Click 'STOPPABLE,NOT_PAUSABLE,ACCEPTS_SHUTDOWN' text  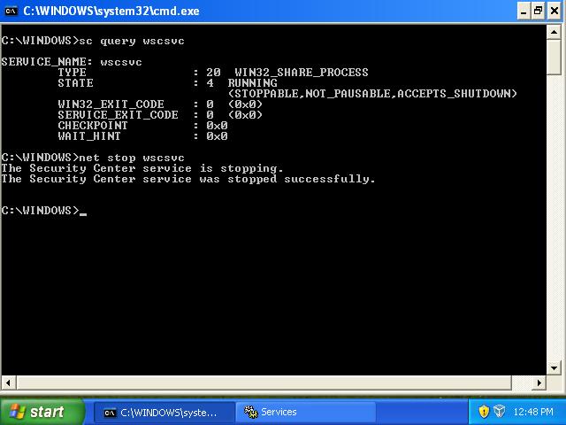tap(372, 94)
